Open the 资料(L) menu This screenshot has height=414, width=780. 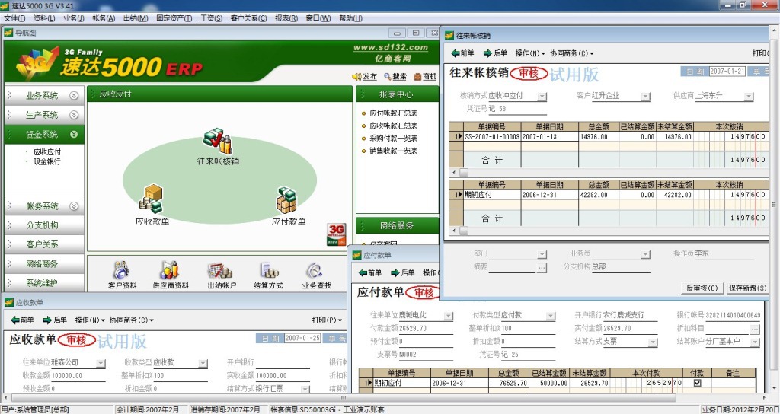44,18
